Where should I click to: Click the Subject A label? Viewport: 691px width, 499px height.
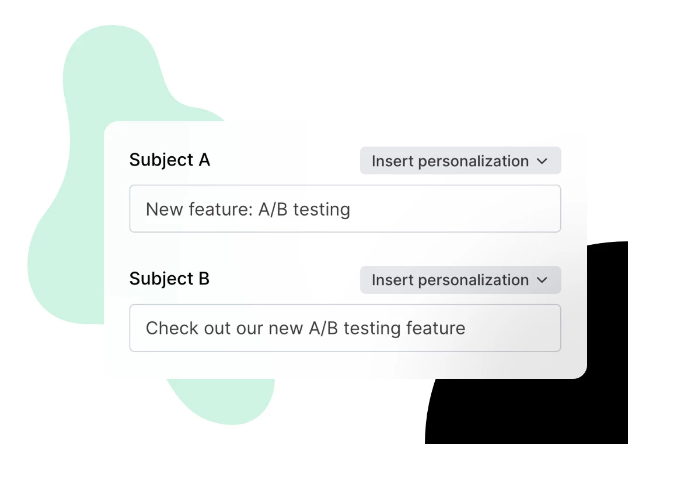point(169,160)
